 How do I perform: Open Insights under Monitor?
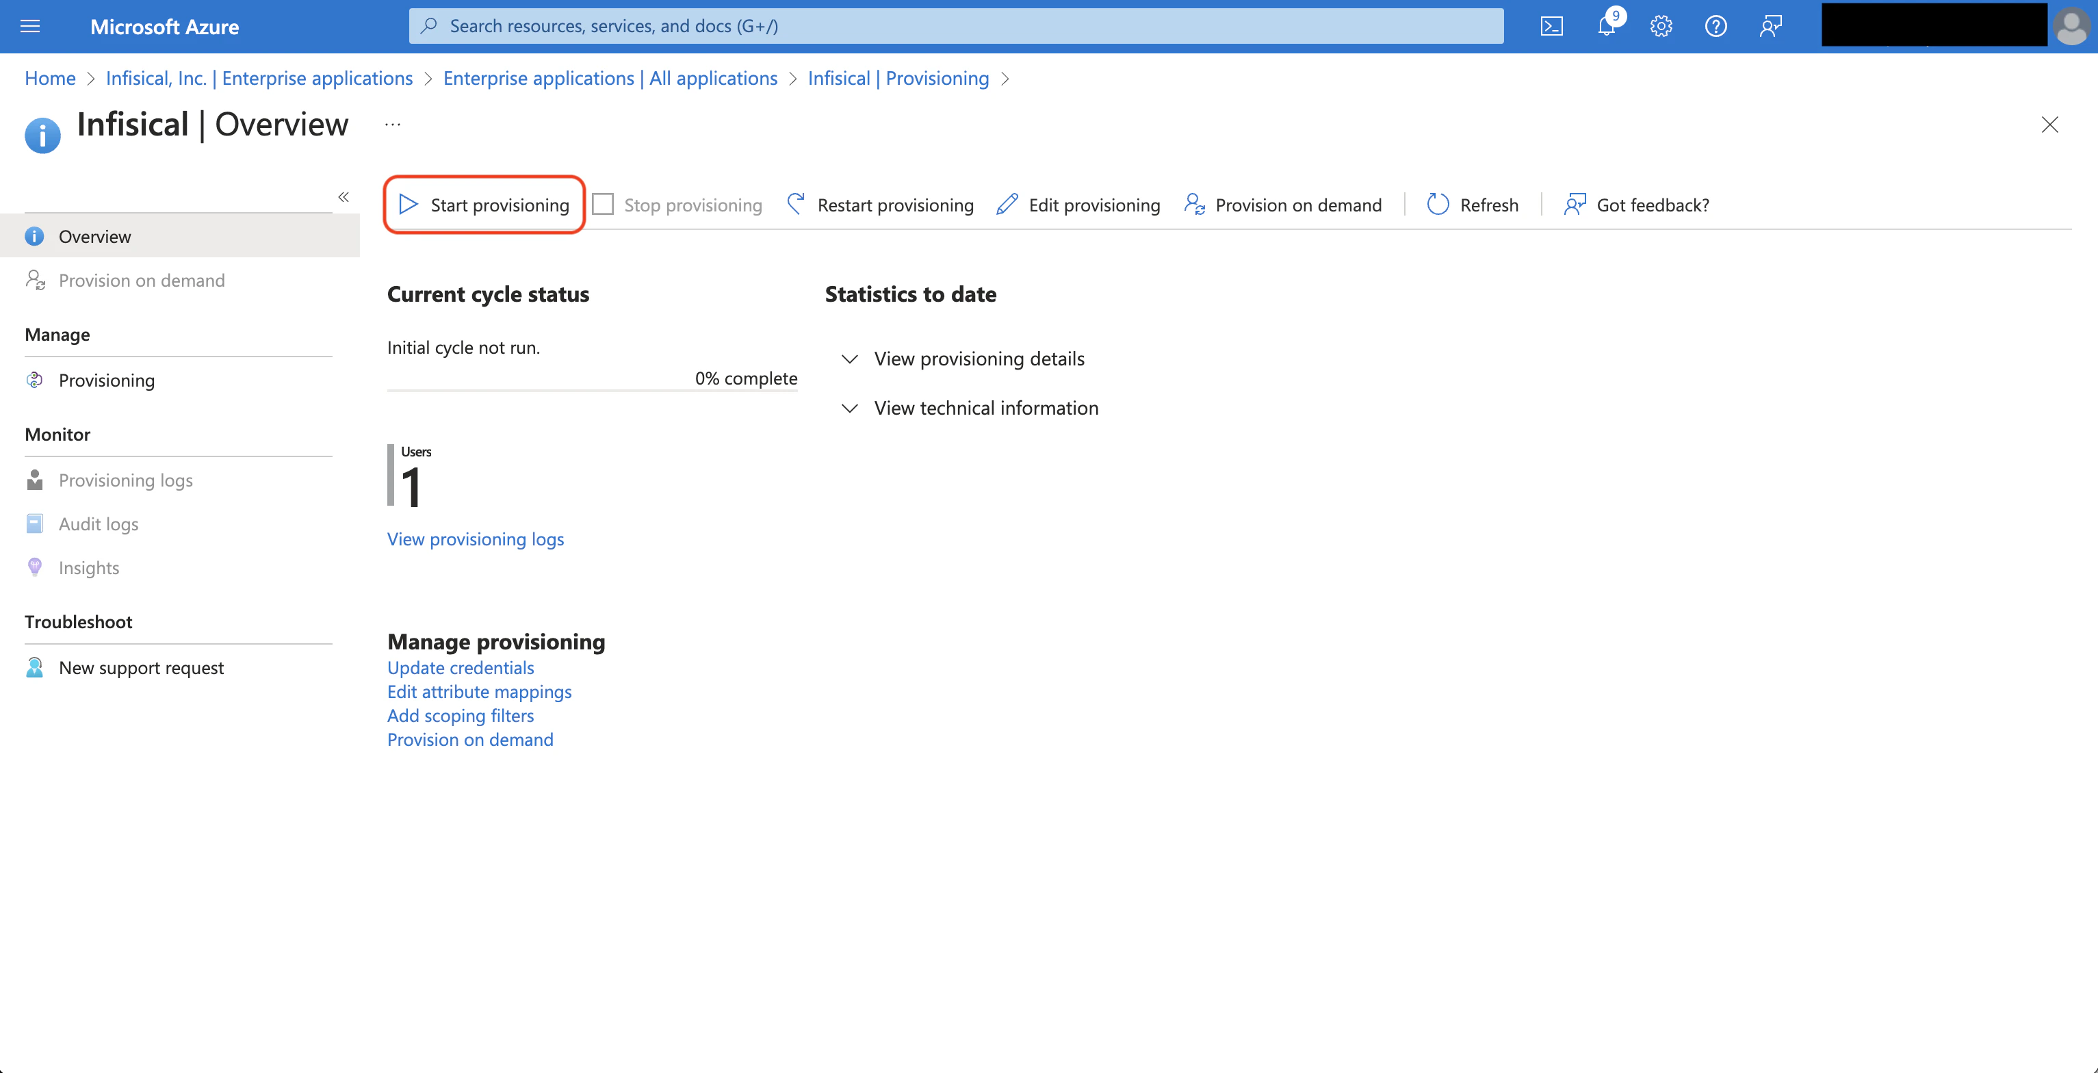pyautogui.click(x=180, y=568)
